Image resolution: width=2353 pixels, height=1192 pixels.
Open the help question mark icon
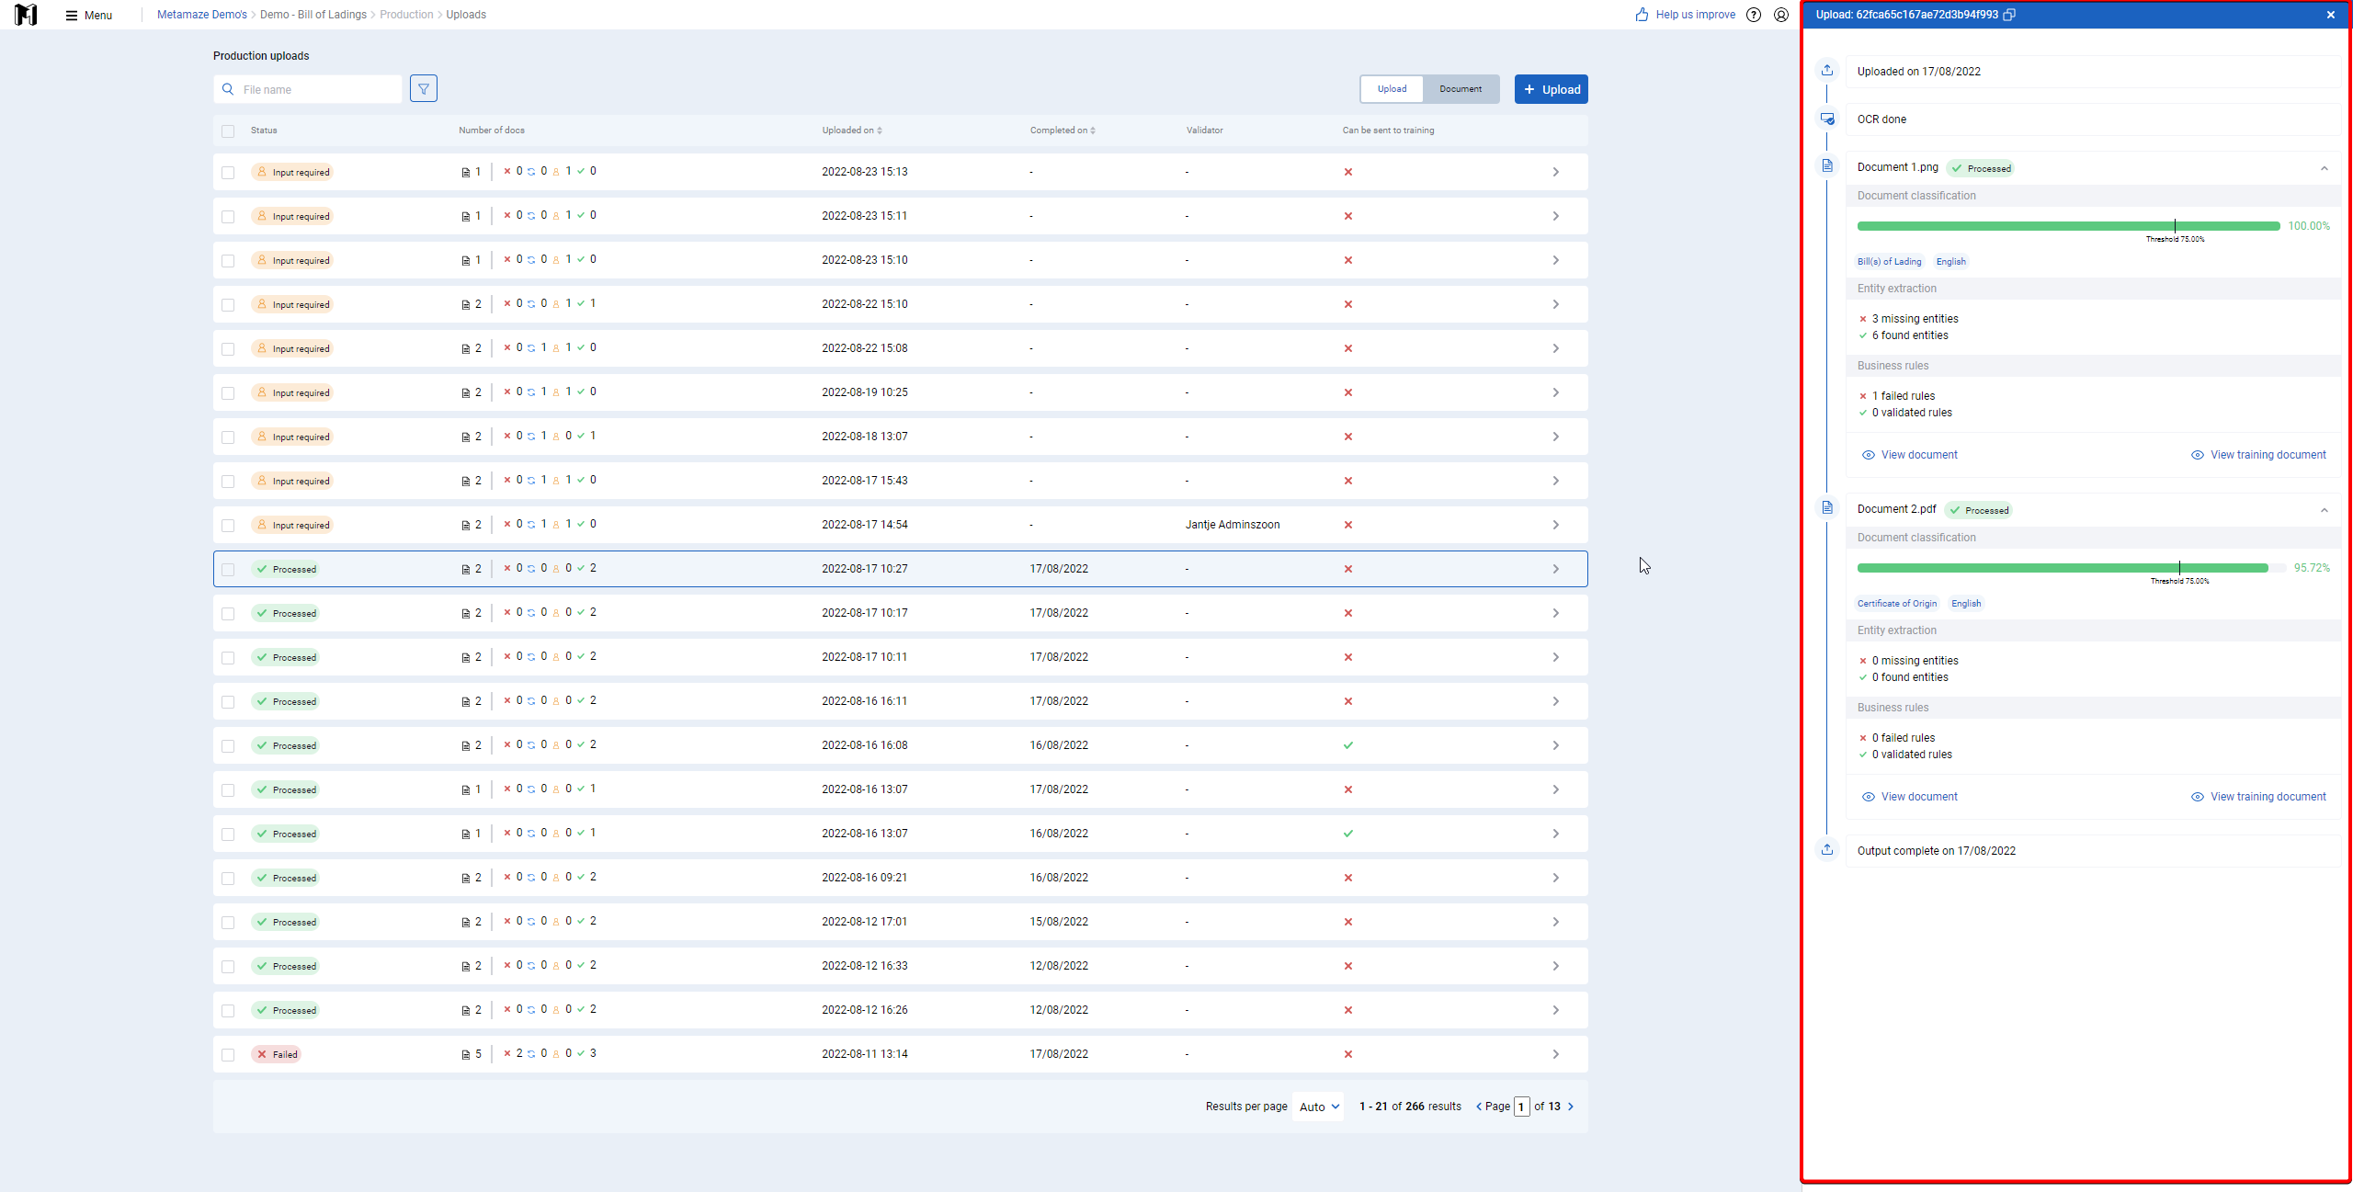pyautogui.click(x=1754, y=15)
